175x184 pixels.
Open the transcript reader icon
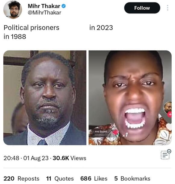[166, 154]
